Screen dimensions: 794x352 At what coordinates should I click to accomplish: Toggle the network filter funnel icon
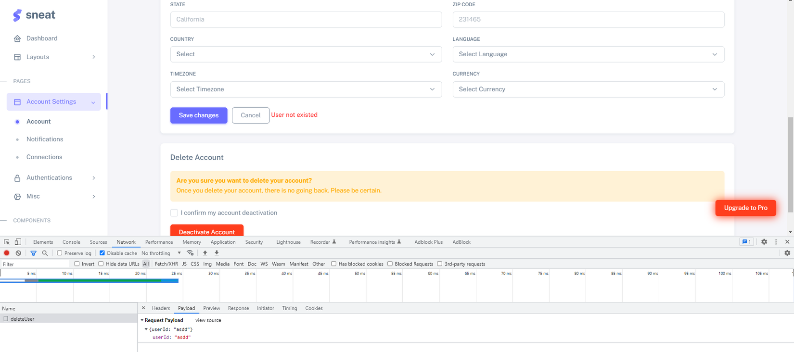click(x=33, y=253)
